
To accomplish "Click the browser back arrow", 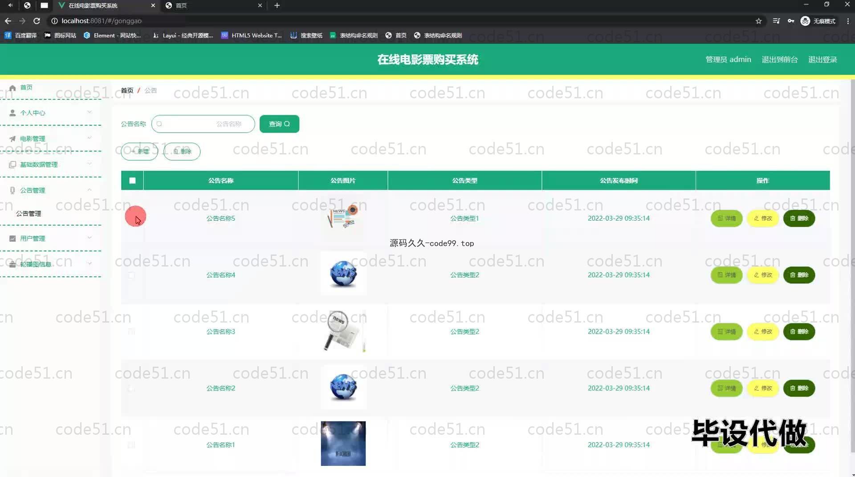I will coord(8,21).
